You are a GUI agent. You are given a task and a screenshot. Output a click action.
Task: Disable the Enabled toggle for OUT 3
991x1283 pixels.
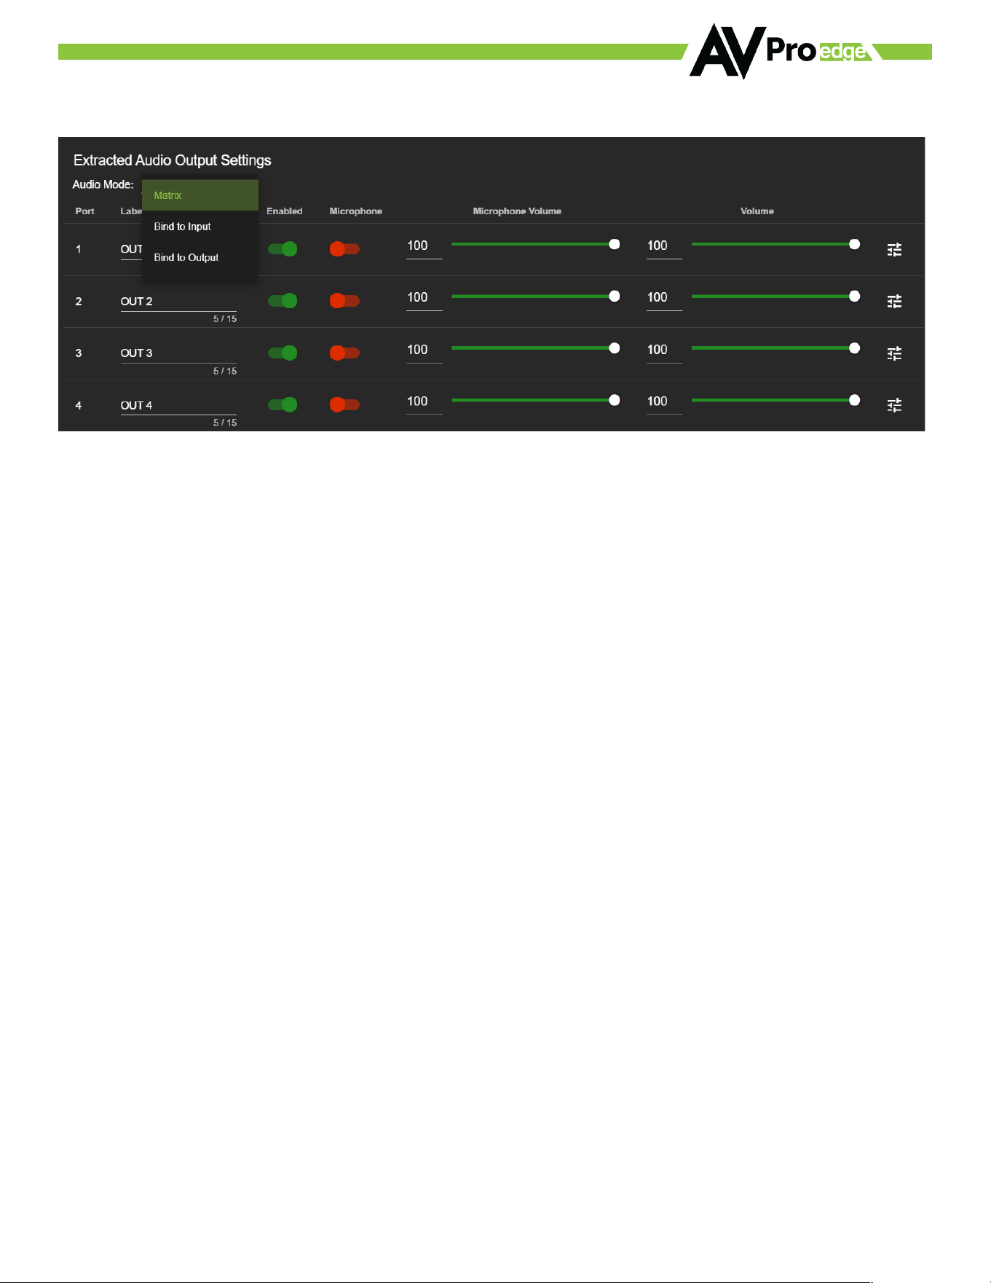coord(283,353)
